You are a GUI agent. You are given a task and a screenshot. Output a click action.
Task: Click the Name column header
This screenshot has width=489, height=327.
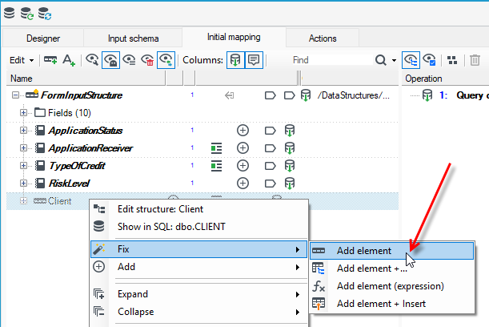(86, 79)
